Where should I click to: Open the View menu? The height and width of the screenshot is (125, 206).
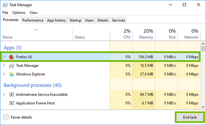pos(34,13)
